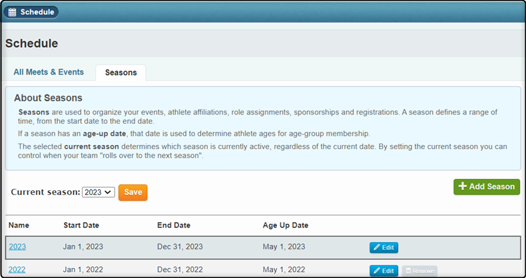This screenshot has width=526, height=278.
Task: Click the pencil icon on 2022 Edit button
Action: [x=377, y=270]
